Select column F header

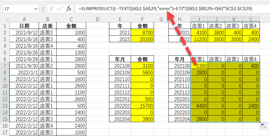(x=142, y=19)
